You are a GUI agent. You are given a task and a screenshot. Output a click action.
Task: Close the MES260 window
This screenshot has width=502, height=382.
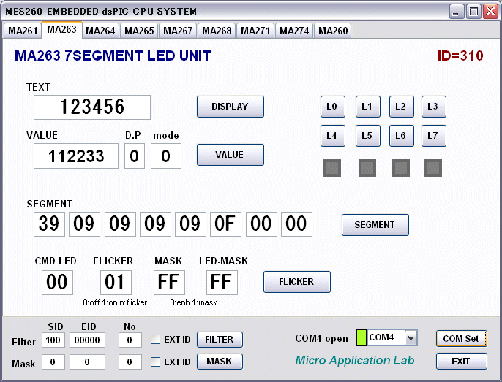pos(490,12)
